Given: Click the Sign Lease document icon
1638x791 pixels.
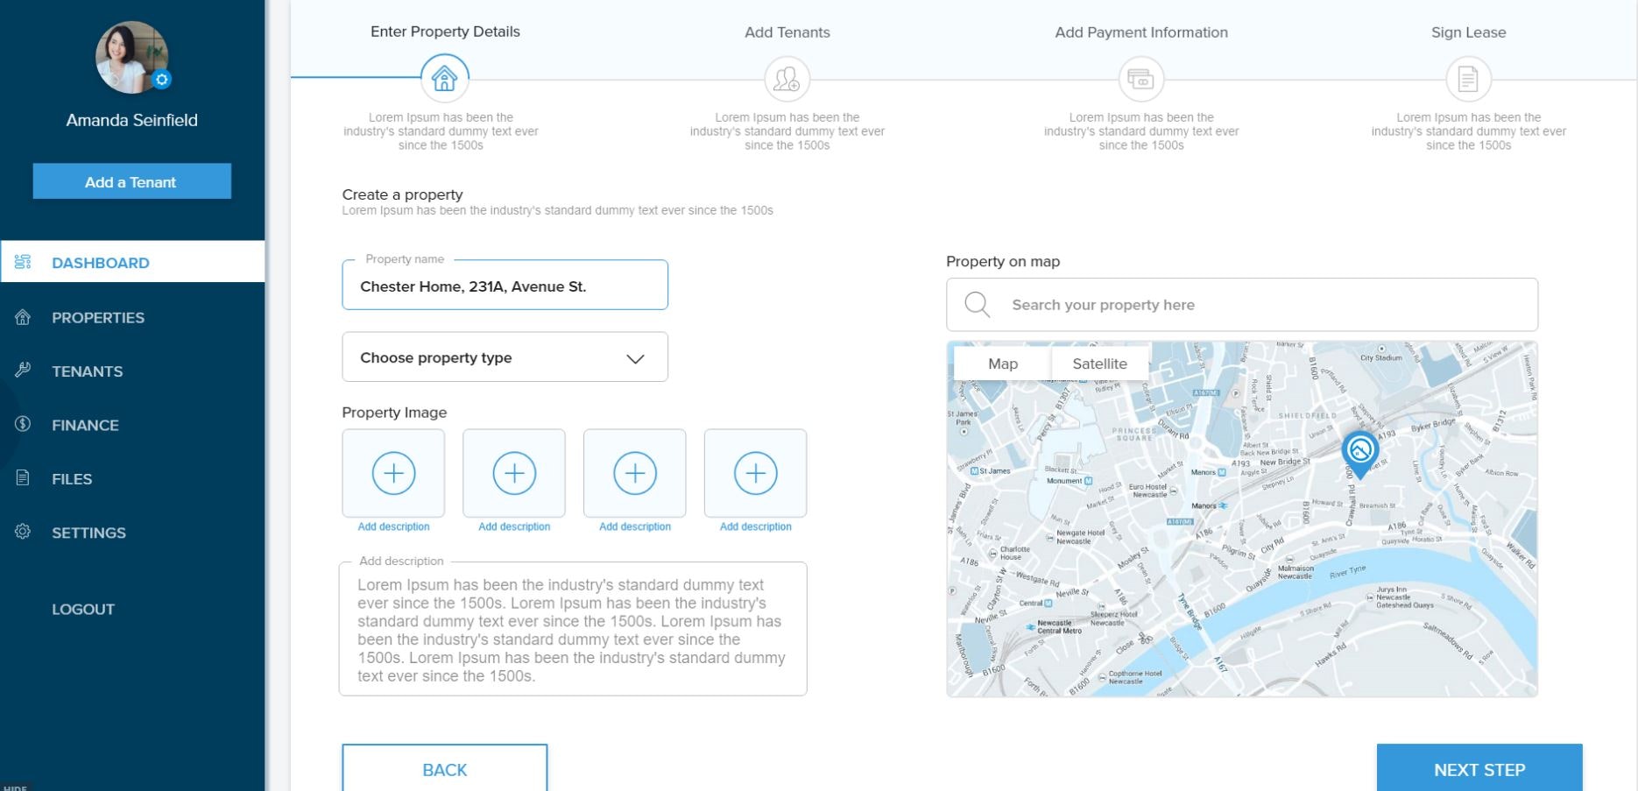Looking at the screenshot, I should (1468, 80).
